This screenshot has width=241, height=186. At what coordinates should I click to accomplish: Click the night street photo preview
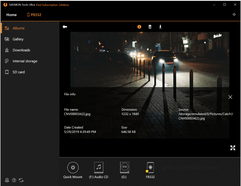click(x=150, y=59)
